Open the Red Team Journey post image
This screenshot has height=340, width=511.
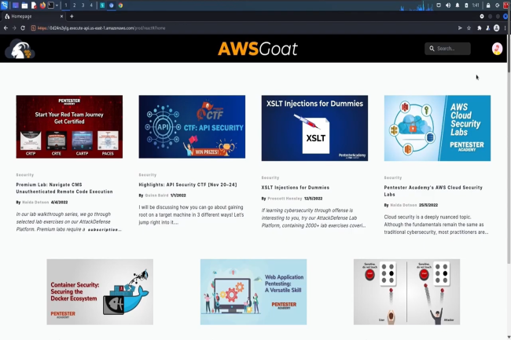pyautogui.click(x=69, y=126)
